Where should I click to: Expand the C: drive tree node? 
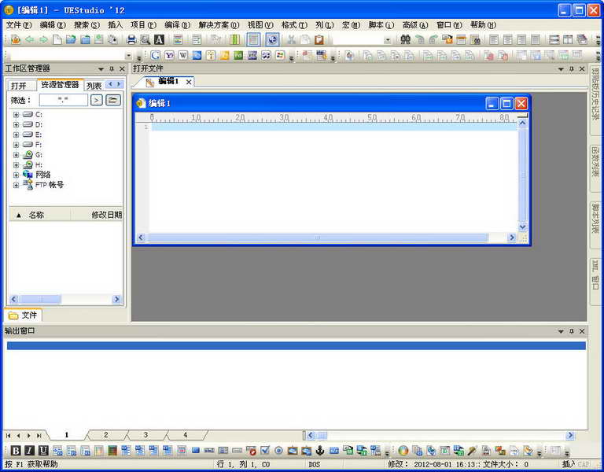(16, 114)
